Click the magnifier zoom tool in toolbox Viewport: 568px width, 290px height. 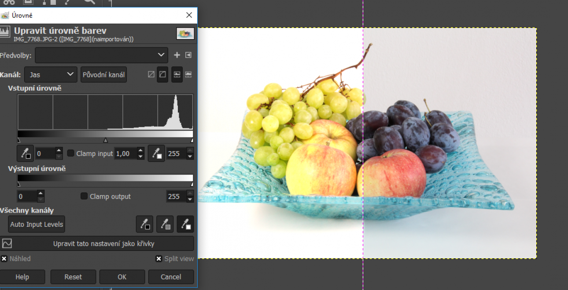[89, 2]
